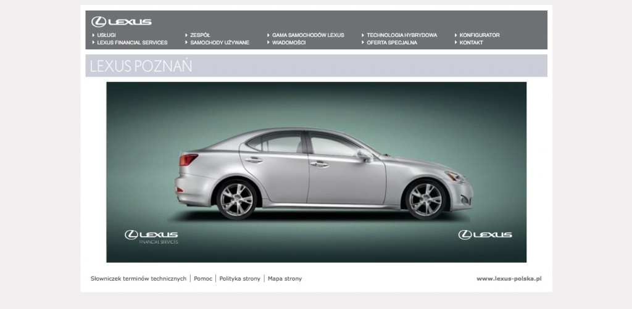
Task: Click the LEXUS POZNAŃ heading
Action: (x=141, y=66)
